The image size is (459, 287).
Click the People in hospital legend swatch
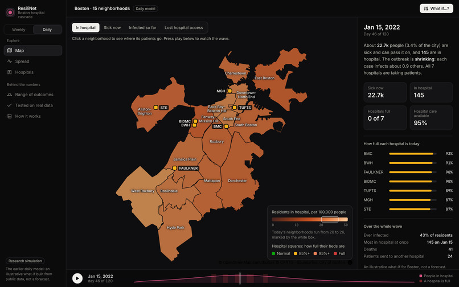tap(421, 276)
